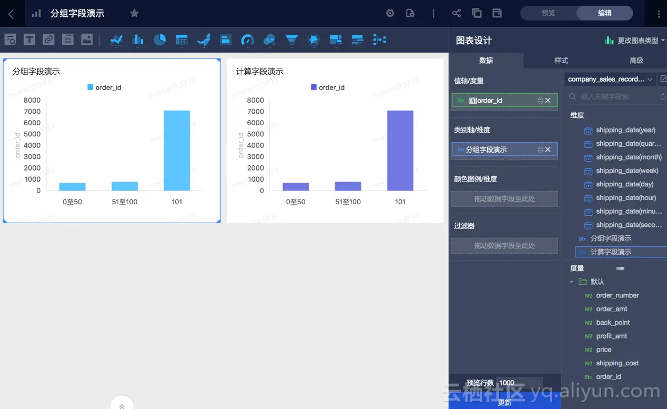
Task: Add a radar chart
Action: [x=314, y=40]
